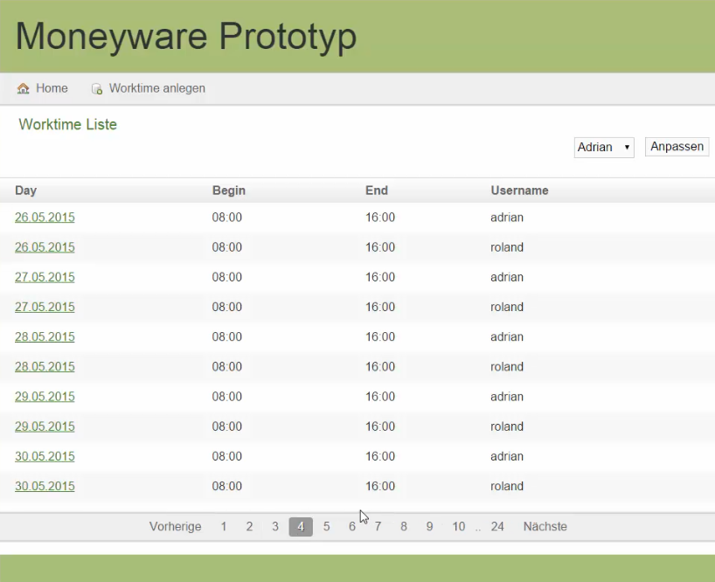Jump to page 5 in pagination
The image size is (715, 582).
pos(326,526)
